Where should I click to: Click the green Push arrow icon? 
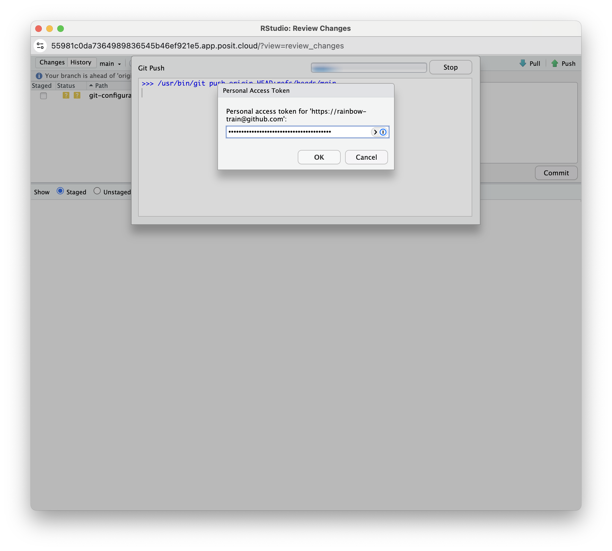[554, 63]
